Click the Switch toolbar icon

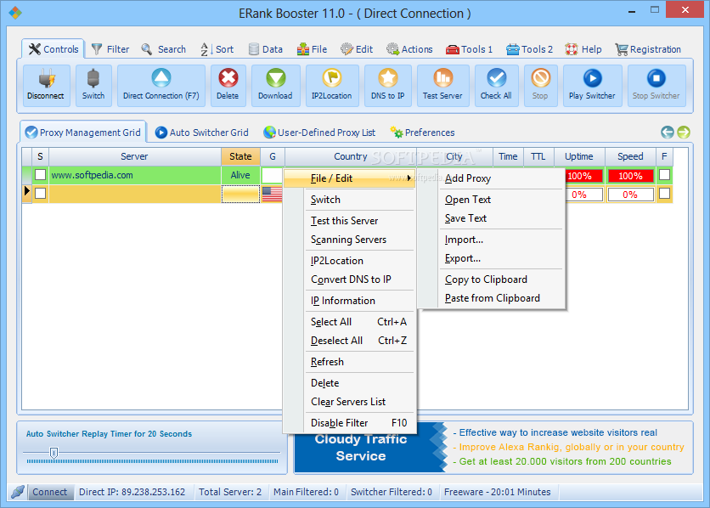(x=93, y=79)
